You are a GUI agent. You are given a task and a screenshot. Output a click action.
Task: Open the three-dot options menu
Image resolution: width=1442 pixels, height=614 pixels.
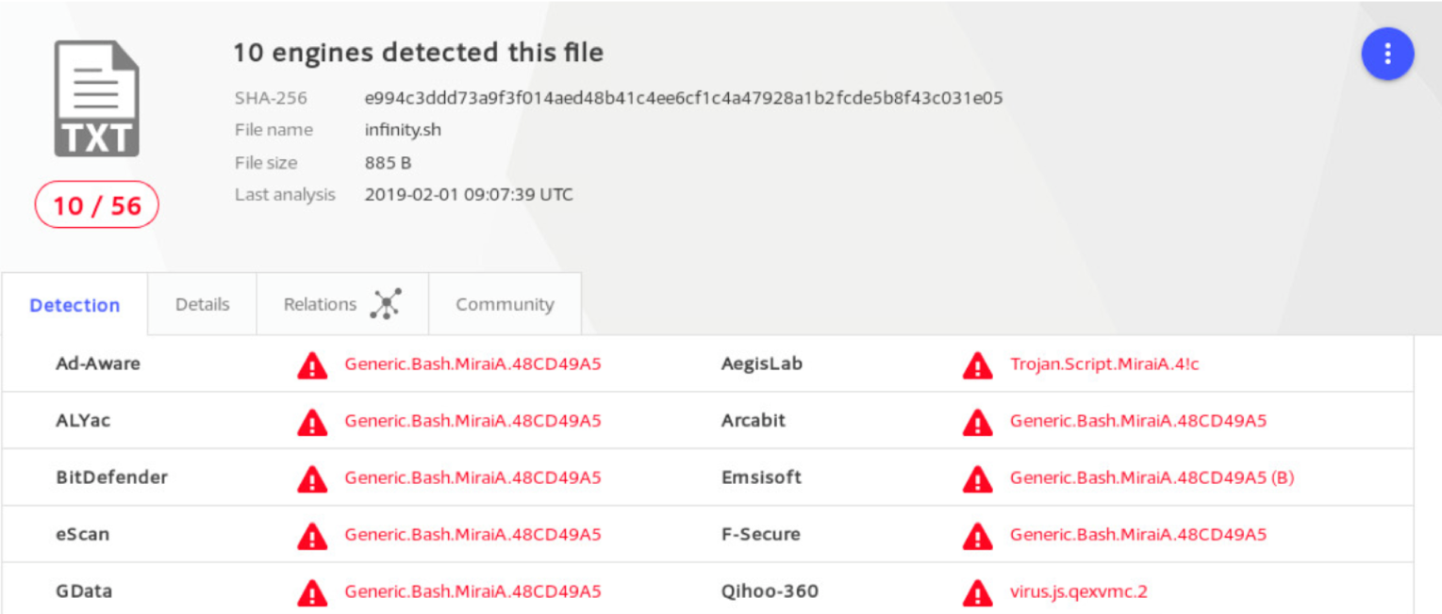1387,54
